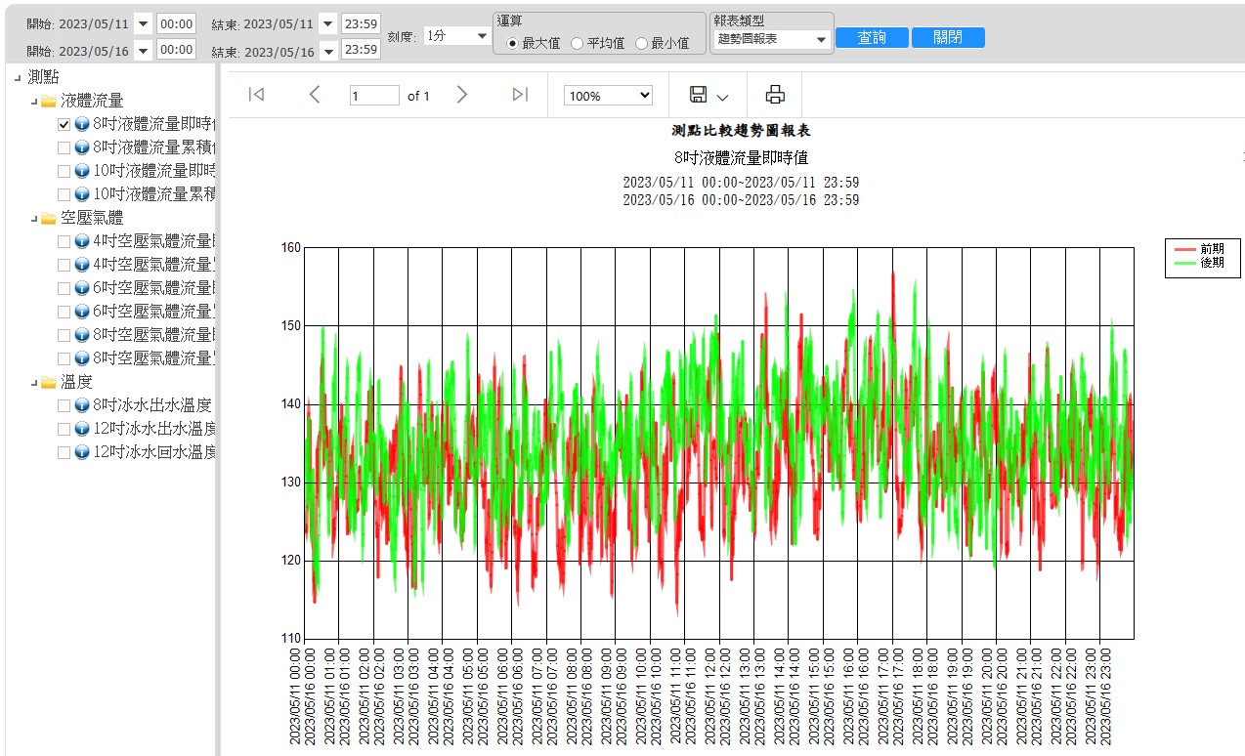Collapse the 溫度 tree node
The width and height of the screenshot is (1245, 756).
point(33,382)
